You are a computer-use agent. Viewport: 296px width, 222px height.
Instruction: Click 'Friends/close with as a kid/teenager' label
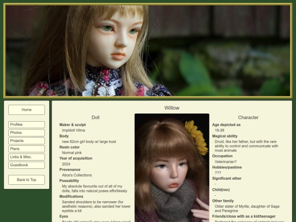click(x=244, y=217)
